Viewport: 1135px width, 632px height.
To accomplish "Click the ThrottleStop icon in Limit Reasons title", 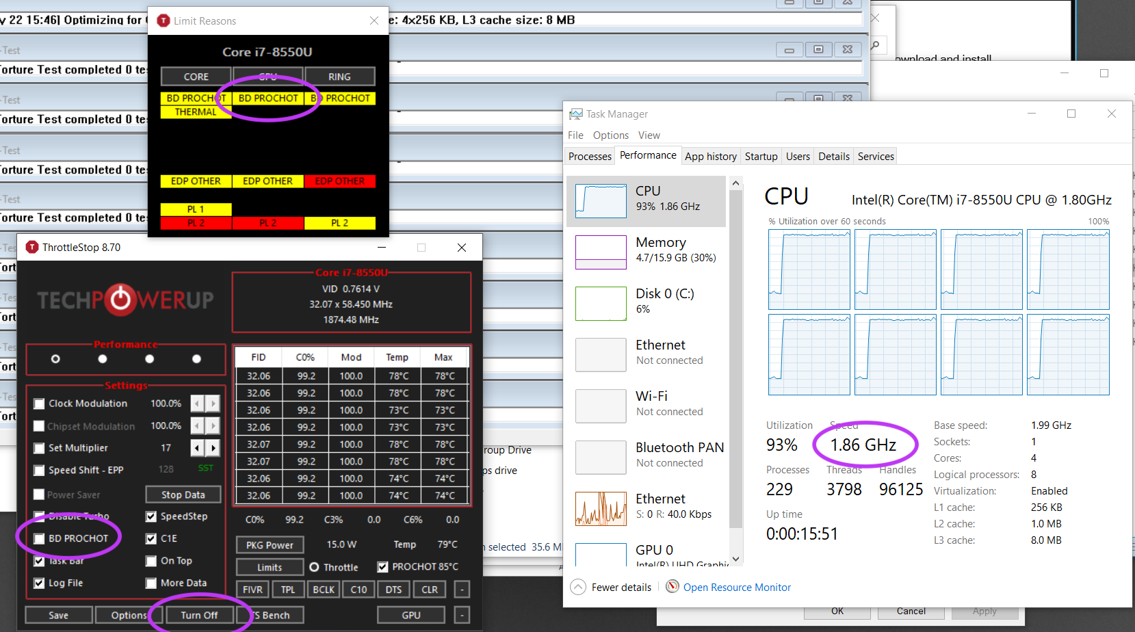I will coord(164,21).
